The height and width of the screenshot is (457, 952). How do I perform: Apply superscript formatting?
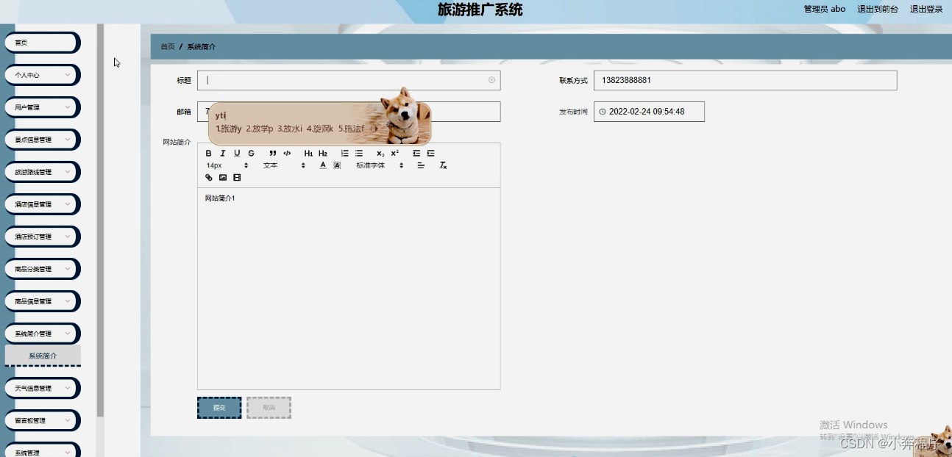[395, 154]
